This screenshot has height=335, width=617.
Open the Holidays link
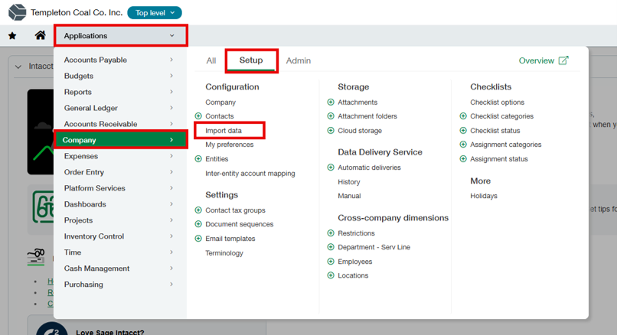pyautogui.click(x=484, y=196)
